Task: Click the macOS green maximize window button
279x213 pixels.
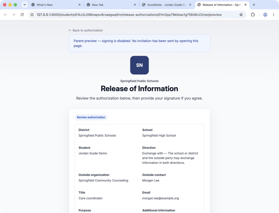Action: tap(15, 5)
